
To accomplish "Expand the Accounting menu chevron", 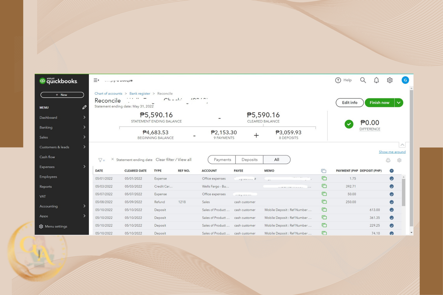I will click(x=84, y=206).
